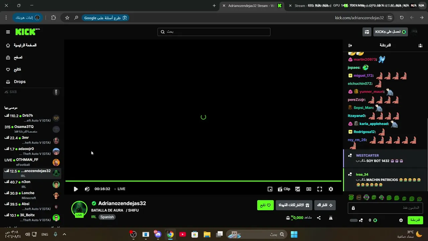Open the Browse sidebar item
428x241 pixels.
click(x=14, y=57)
